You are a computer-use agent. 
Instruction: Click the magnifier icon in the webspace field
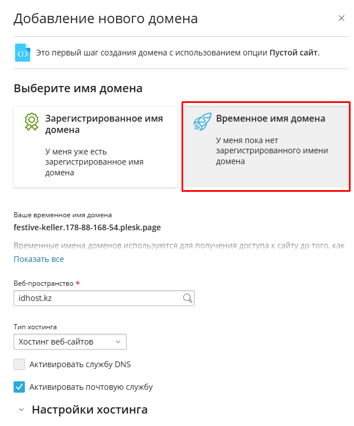[x=187, y=299]
